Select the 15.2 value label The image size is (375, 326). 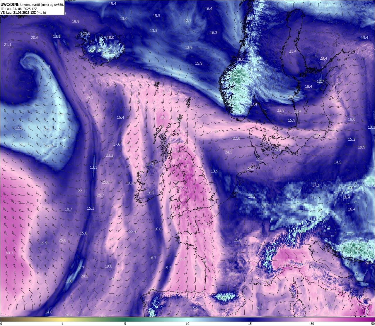[x=352, y=139]
